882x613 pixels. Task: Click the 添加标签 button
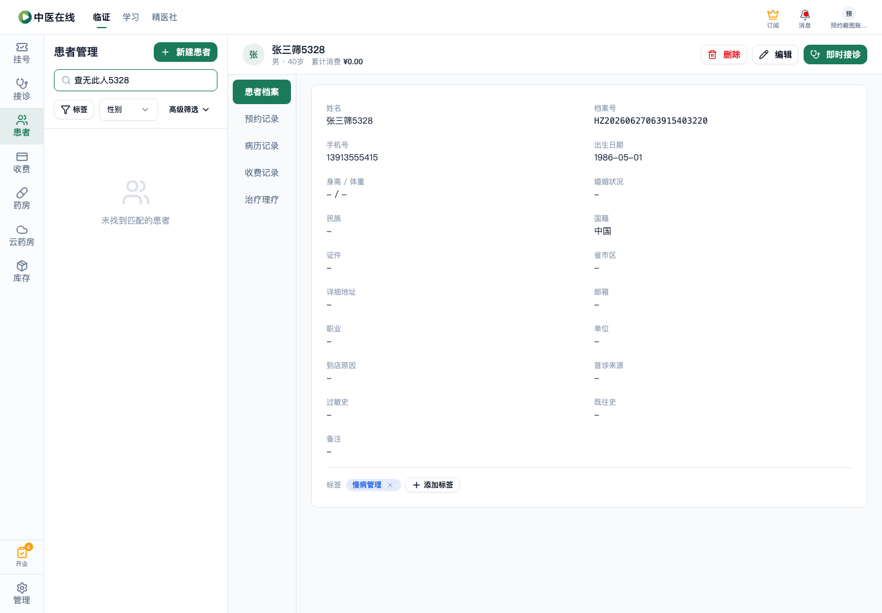pyautogui.click(x=432, y=485)
